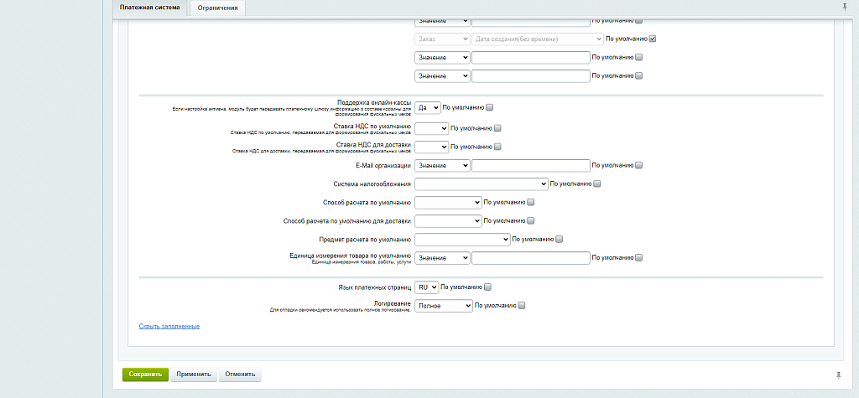Screen dimensions: 859x398
Task: Open the Логирование level dropdown
Action: 444,306
